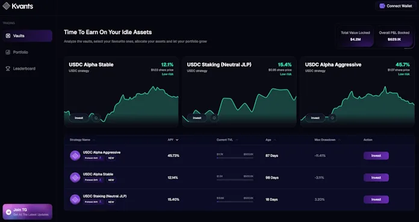The image size is (419, 222).
Task: Click the TVL progress bar for USDC Alpha Stable
Action: point(235,180)
